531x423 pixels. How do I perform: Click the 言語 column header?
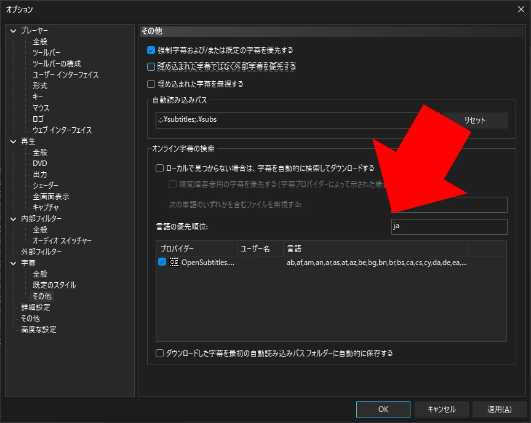[x=375, y=249]
